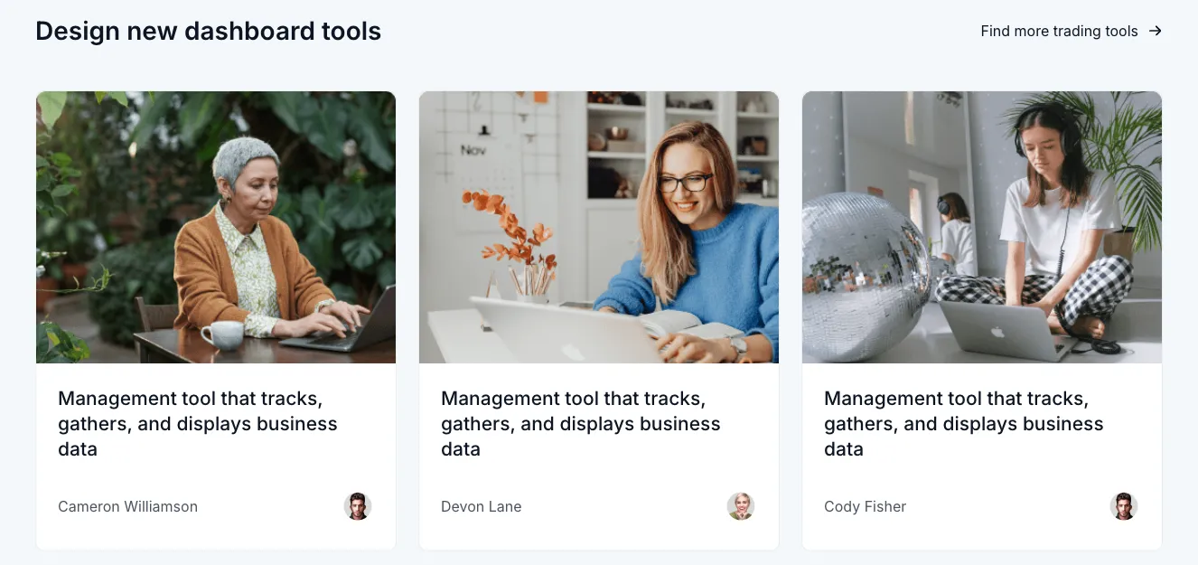Click Devon Lane's avatar icon
The height and width of the screenshot is (565, 1198).
741,506
